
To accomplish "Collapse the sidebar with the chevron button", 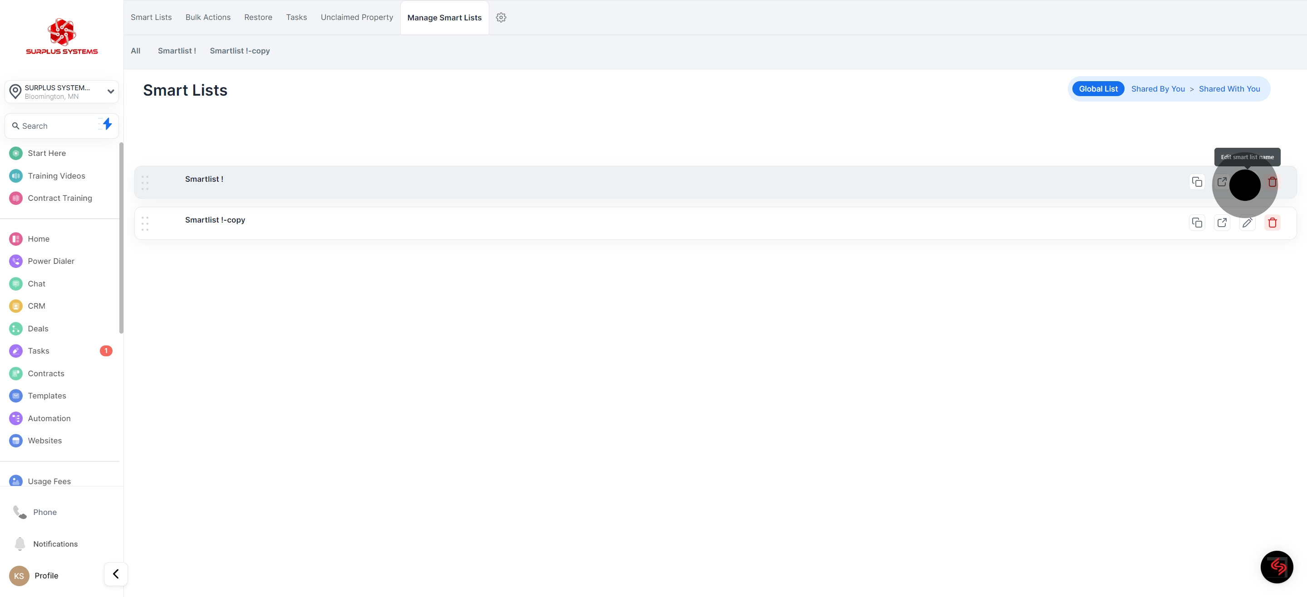I will [116, 574].
